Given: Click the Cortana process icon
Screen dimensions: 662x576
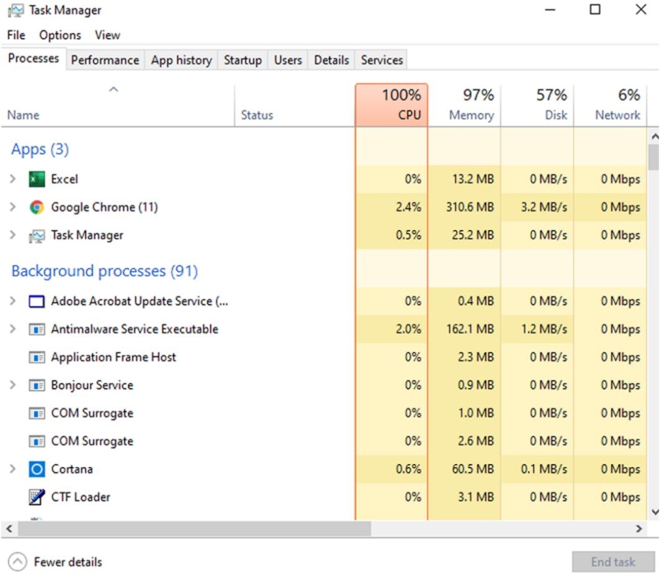Looking at the screenshot, I should 37,469.
